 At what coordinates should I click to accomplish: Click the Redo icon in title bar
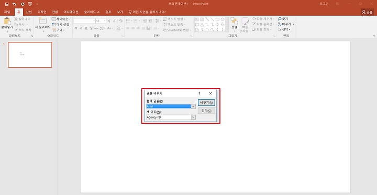pyautogui.click(x=23, y=4)
